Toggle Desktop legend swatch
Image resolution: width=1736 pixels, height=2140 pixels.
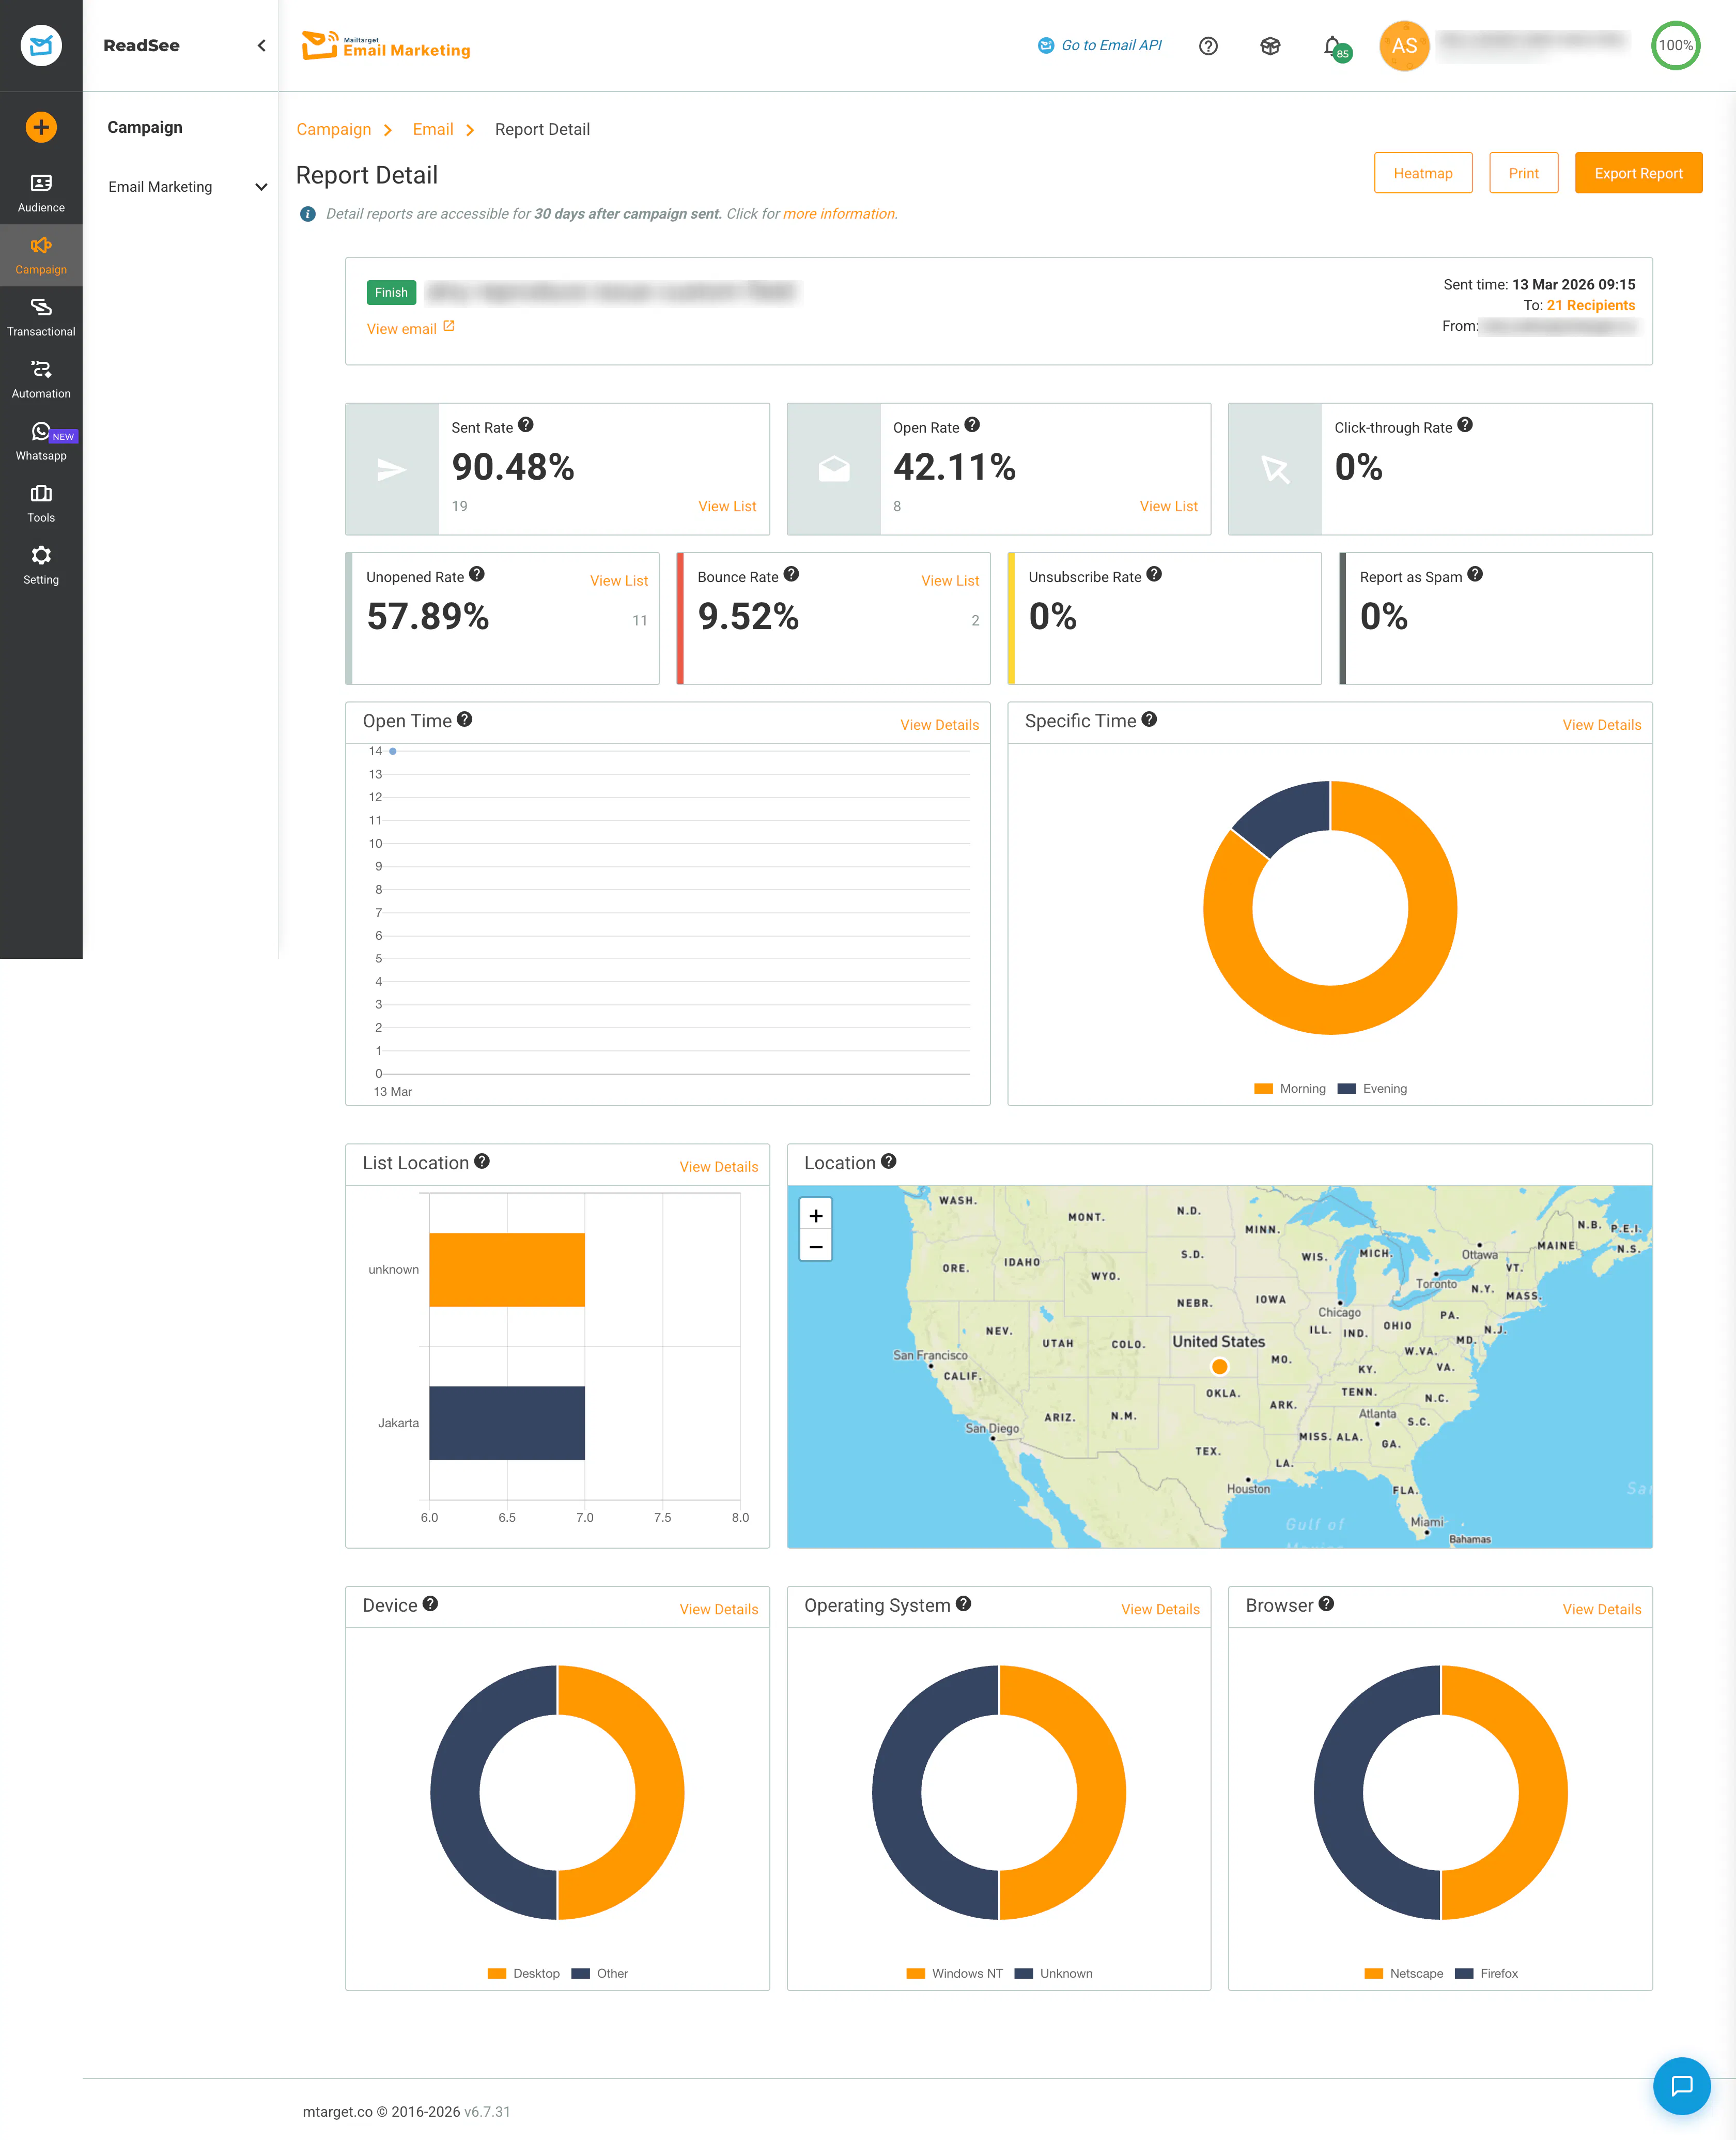coord(497,1974)
